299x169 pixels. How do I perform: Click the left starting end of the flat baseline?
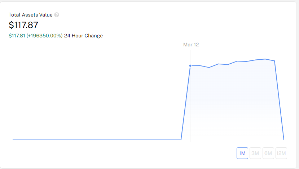(x=13, y=140)
